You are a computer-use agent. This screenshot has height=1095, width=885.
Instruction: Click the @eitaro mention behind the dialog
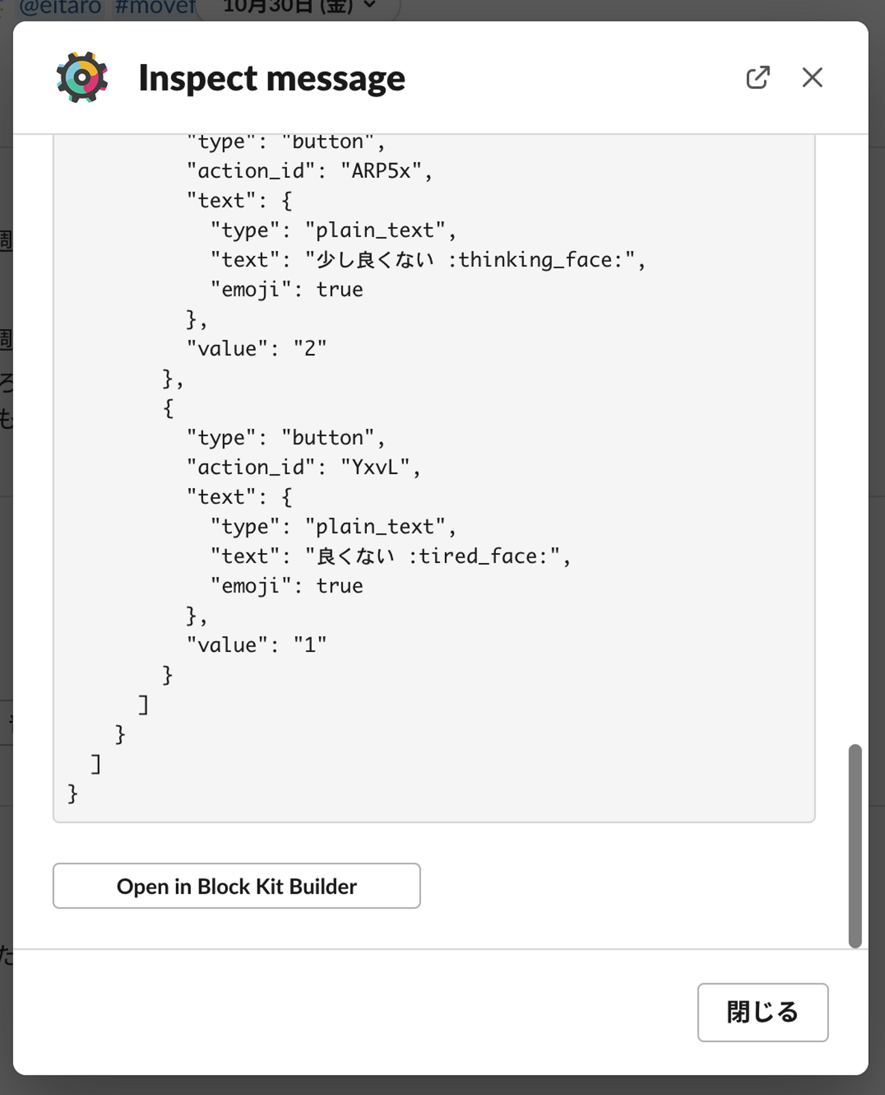point(60,7)
